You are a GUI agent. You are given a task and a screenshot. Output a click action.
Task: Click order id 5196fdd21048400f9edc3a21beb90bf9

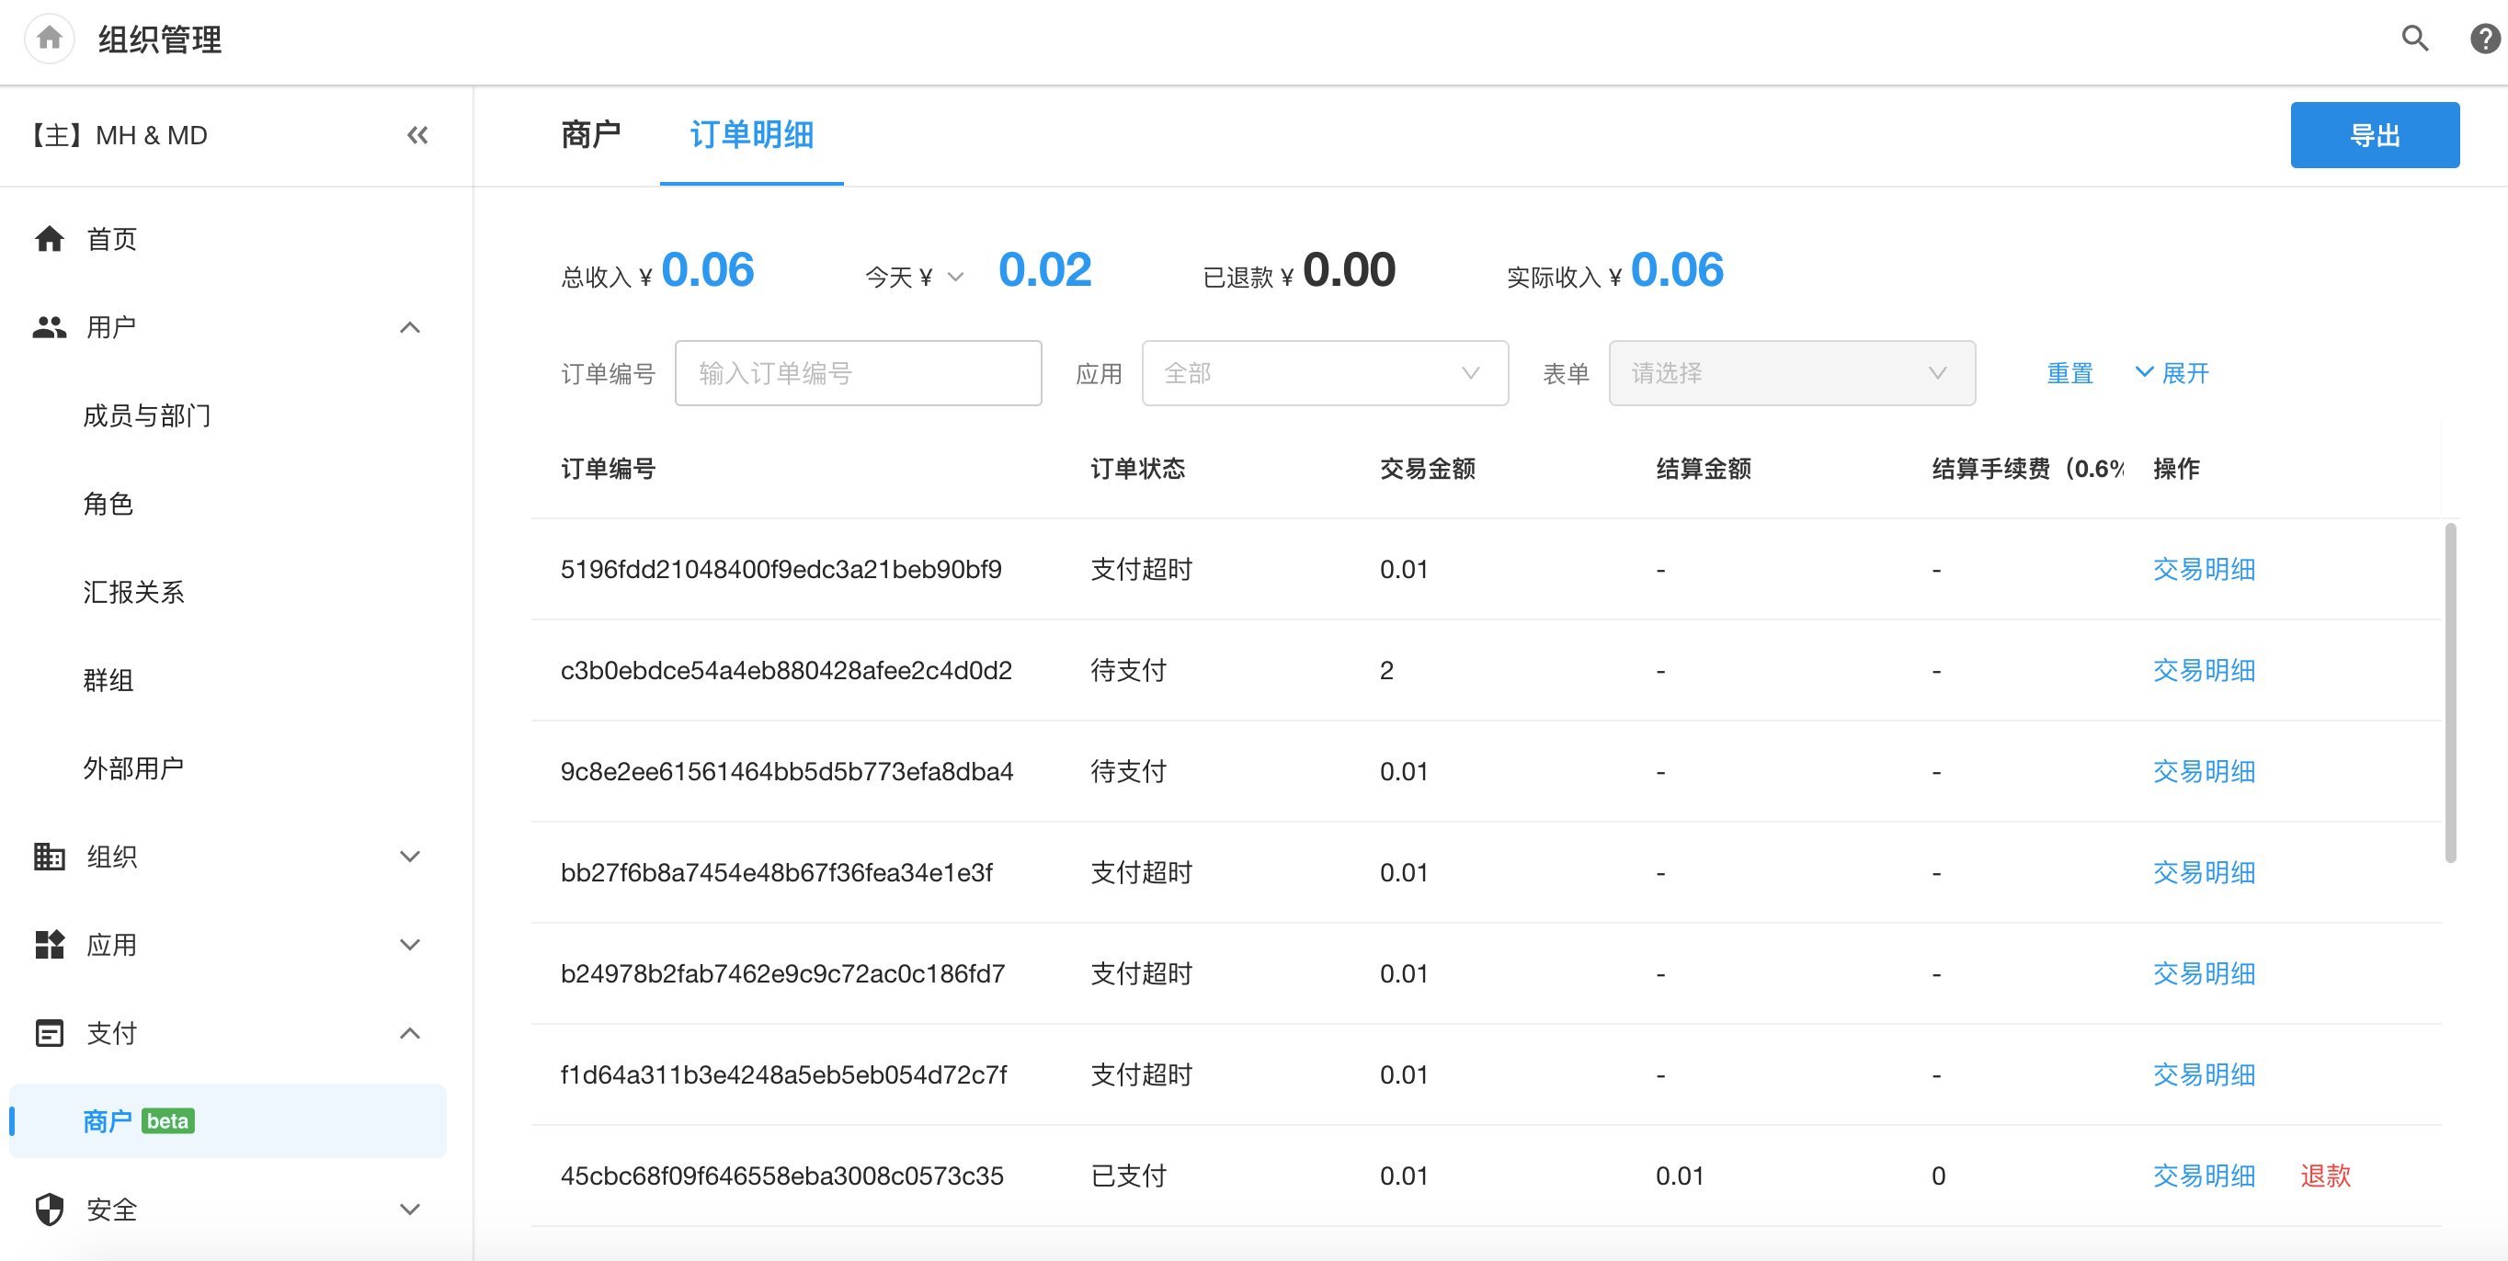[x=781, y=569]
